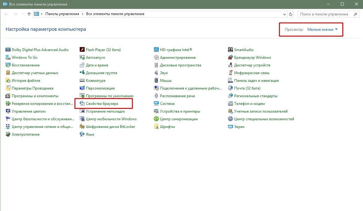
Task: Expand the address bar history dropdown arrow
Action: (285, 14)
